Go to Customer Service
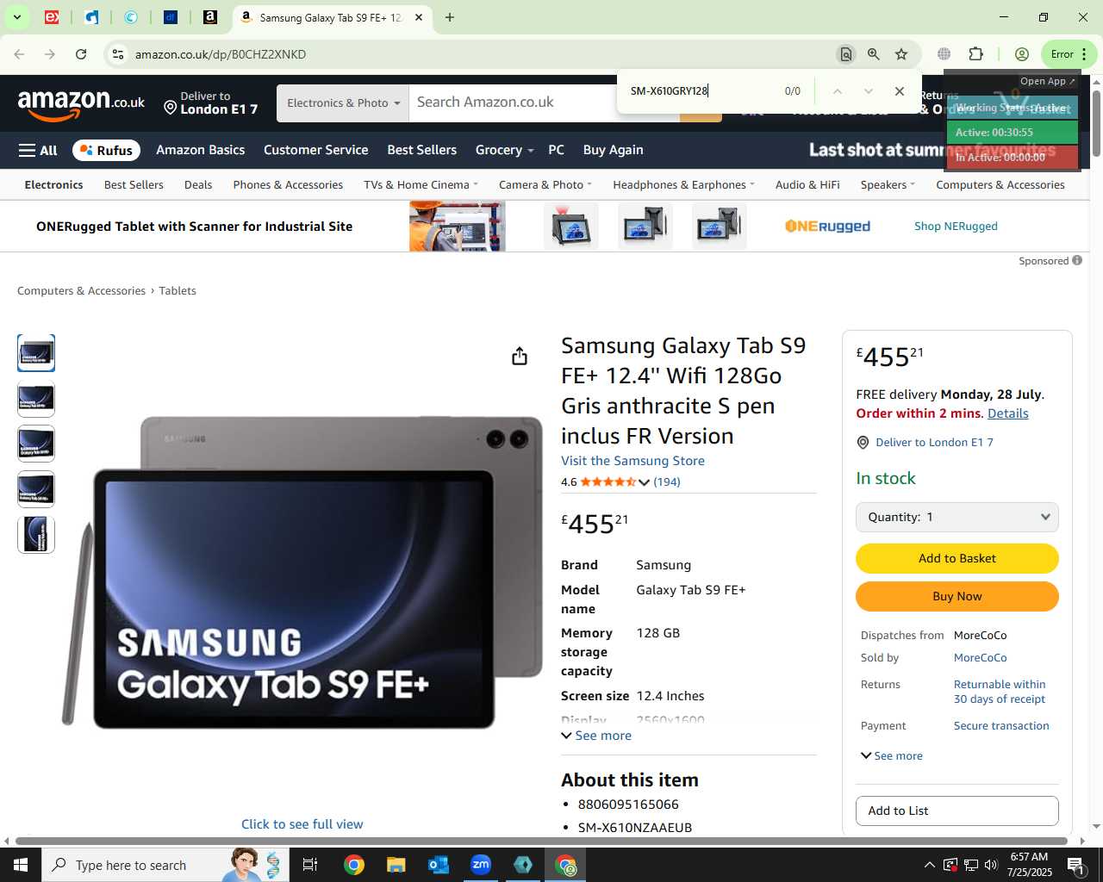The width and height of the screenshot is (1103, 882). click(x=315, y=150)
